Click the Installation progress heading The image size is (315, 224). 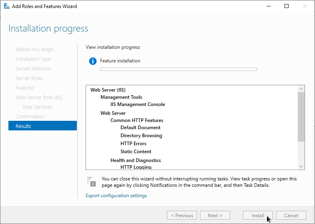(x=48, y=29)
